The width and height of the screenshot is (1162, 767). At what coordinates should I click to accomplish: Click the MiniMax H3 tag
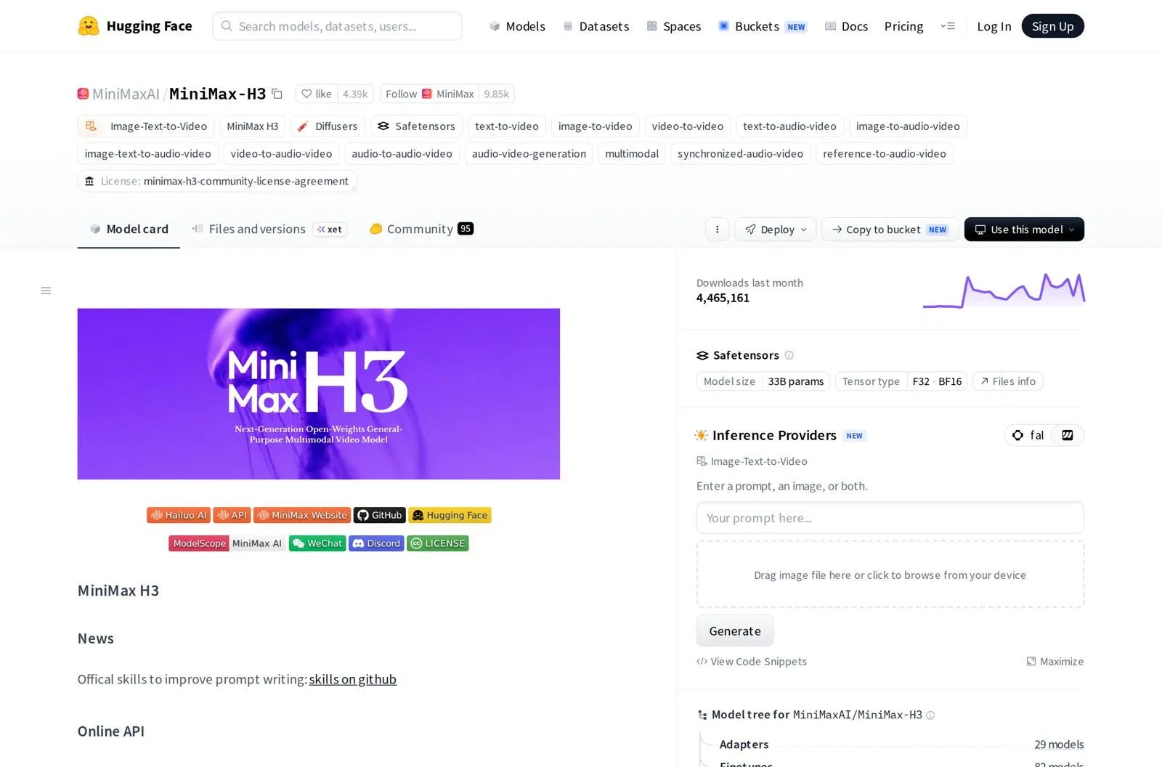pos(253,126)
